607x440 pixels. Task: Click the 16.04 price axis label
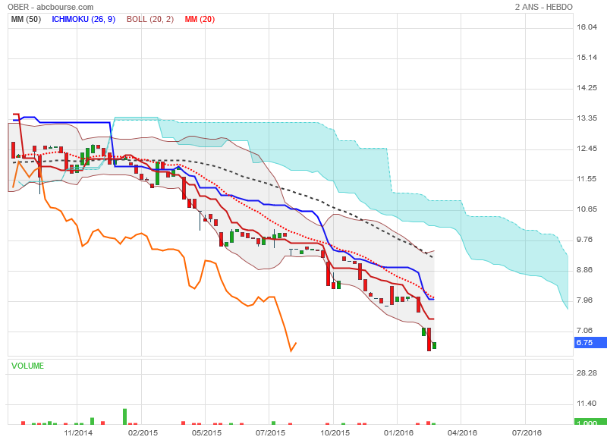588,27
